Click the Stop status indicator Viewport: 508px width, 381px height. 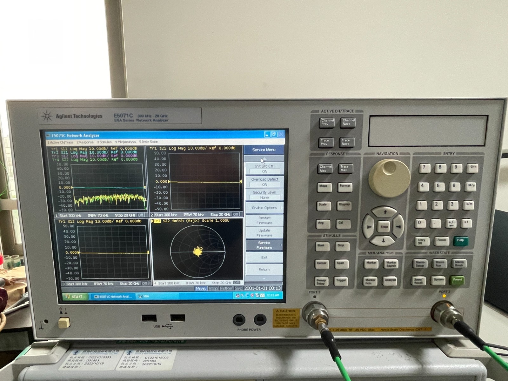click(x=213, y=289)
